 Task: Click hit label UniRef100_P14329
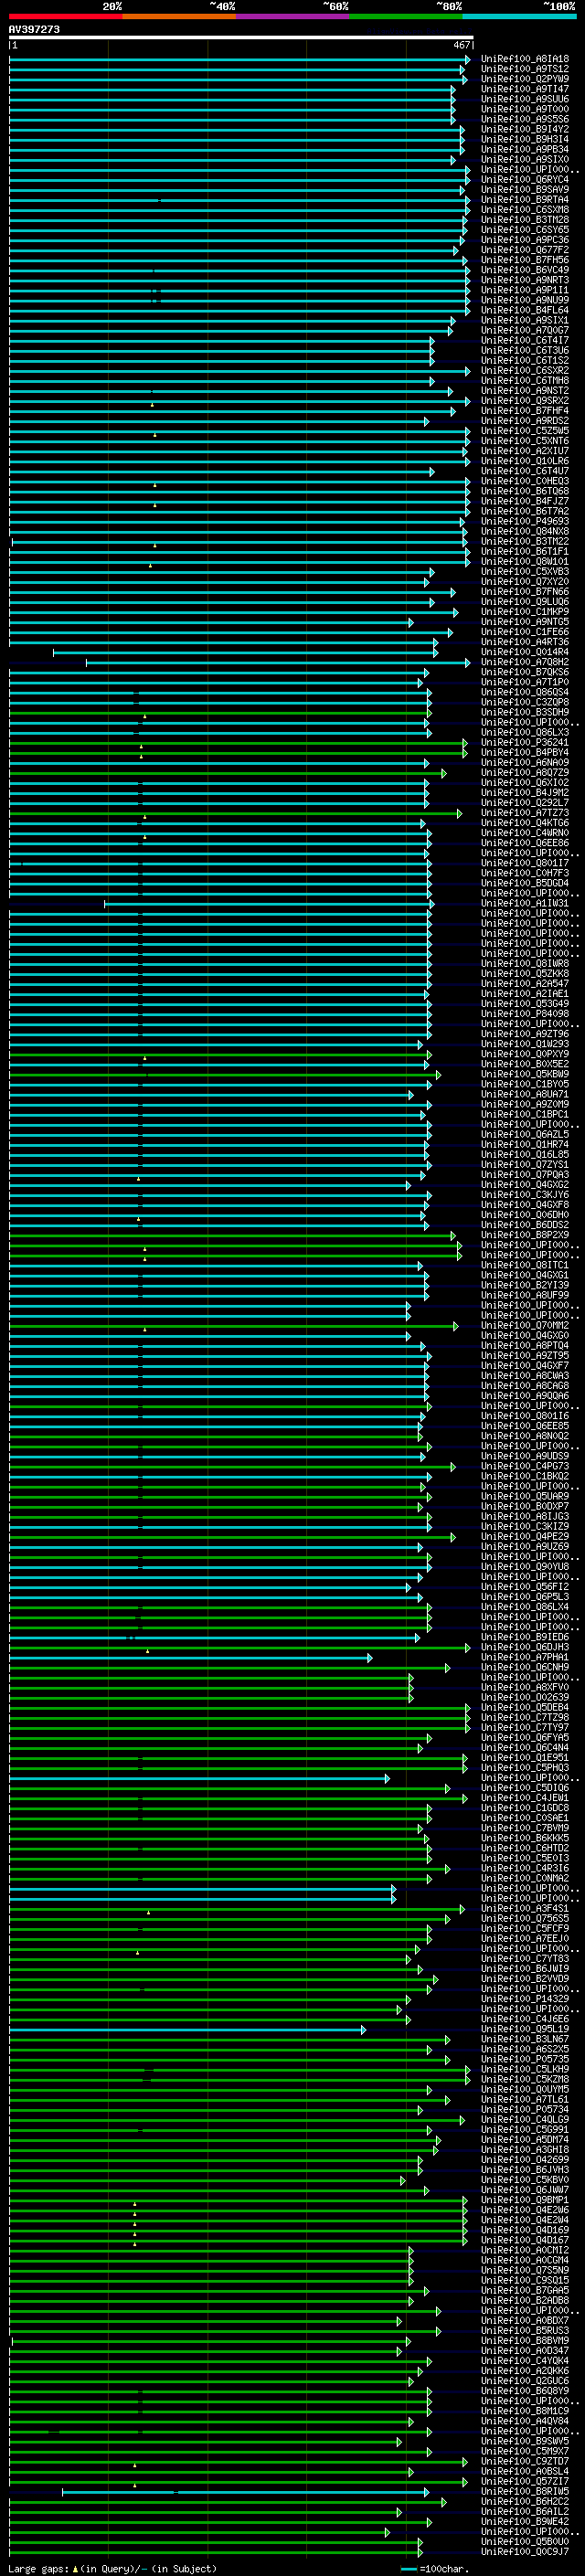[x=525, y=1999]
